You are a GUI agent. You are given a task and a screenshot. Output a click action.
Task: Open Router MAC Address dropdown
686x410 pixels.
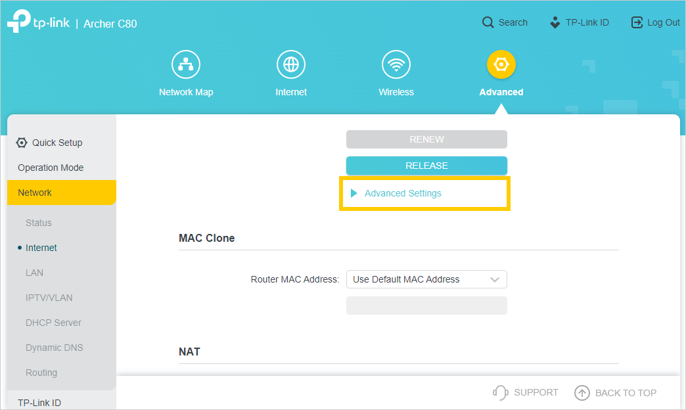click(x=426, y=279)
